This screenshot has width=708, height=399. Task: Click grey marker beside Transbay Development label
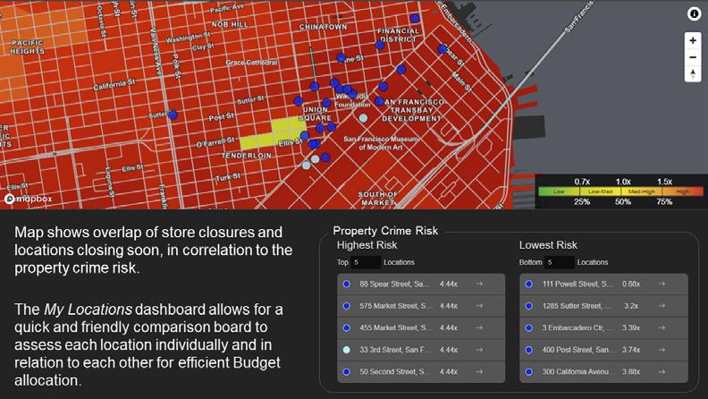click(x=363, y=118)
